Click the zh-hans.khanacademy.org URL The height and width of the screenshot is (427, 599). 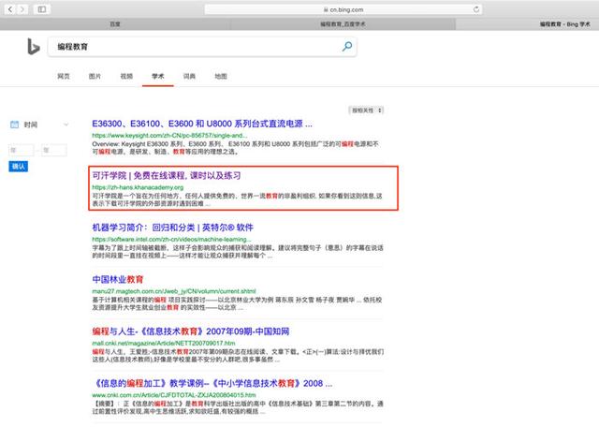click(138, 187)
